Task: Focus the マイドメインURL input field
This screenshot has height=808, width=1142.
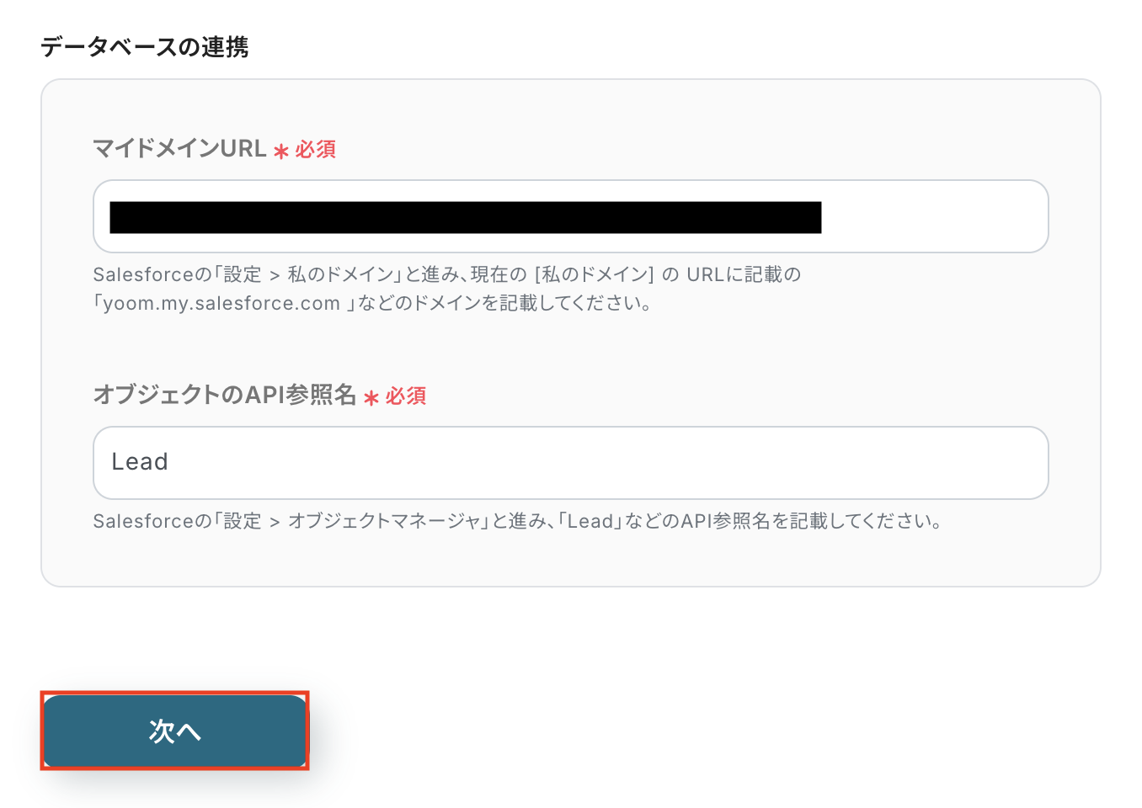Action: point(570,216)
